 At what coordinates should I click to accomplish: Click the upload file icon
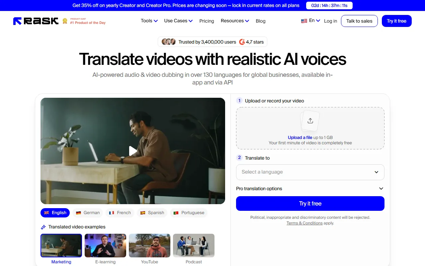[310, 121]
